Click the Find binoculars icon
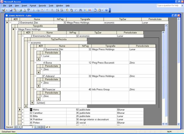Screen dimensions: 184x134 [x=80, y=10]
